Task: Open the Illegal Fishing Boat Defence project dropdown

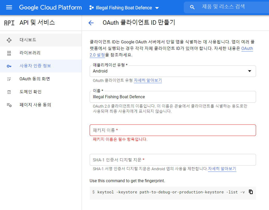Action: tap(124, 8)
